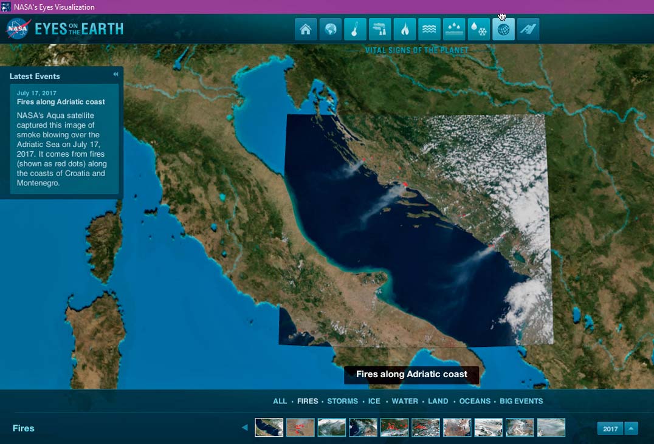
Task: Select the fifth fire event thumbnail
Action: [394, 428]
